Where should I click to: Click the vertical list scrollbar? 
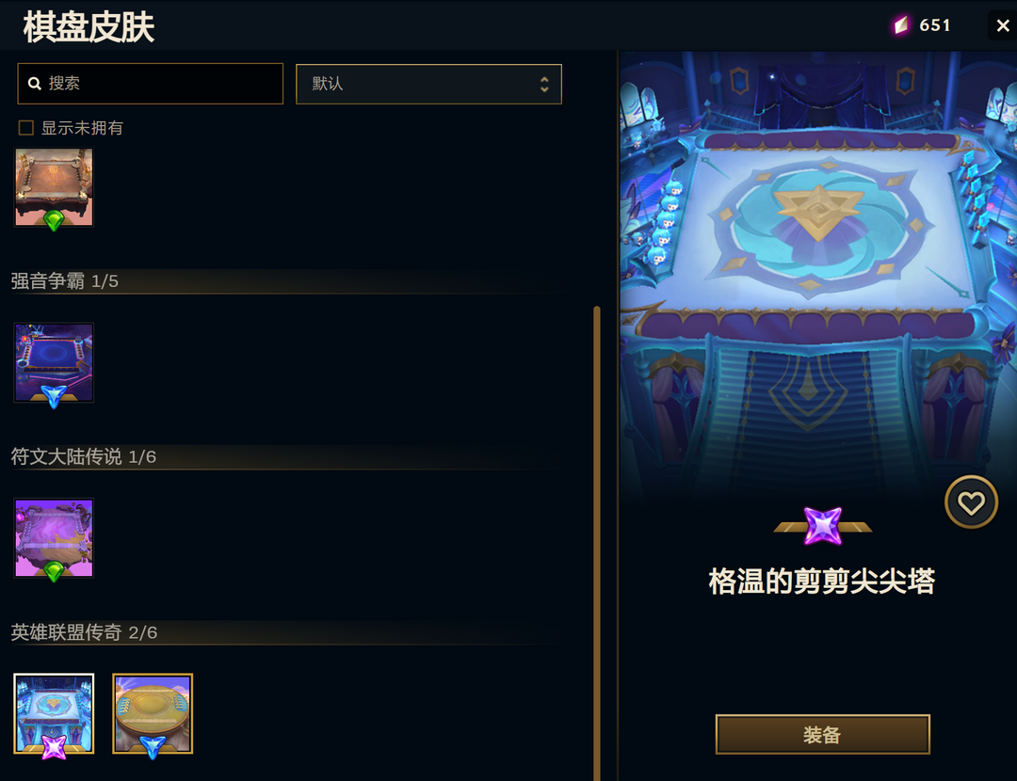pyautogui.click(x=597, y=543)
